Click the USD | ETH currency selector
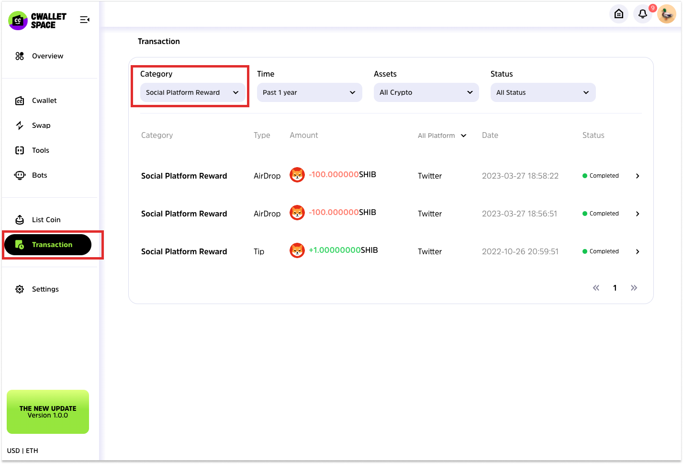The image size is (683, 464). 22,451
